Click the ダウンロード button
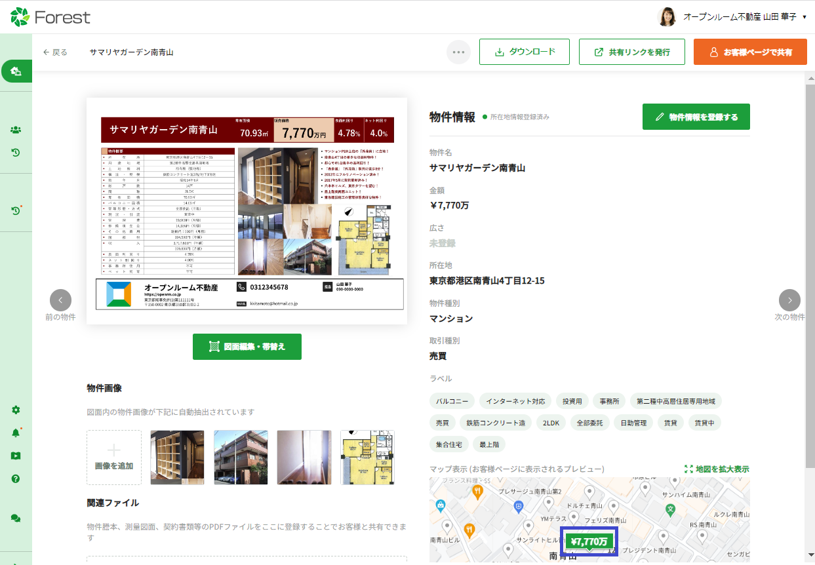This screenshot has height=565, width=815. (524, 52)
